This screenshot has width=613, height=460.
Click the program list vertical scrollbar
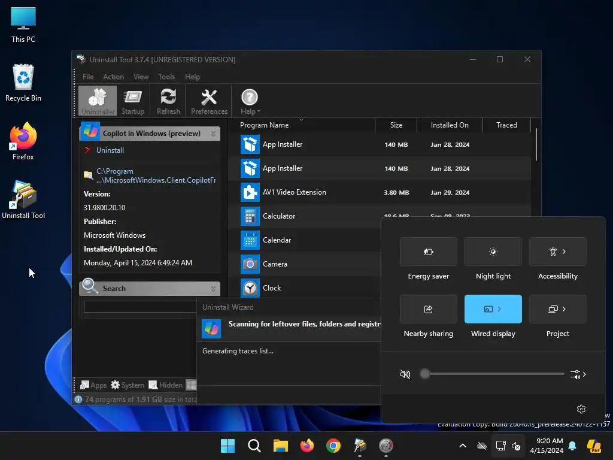(536, 145)
